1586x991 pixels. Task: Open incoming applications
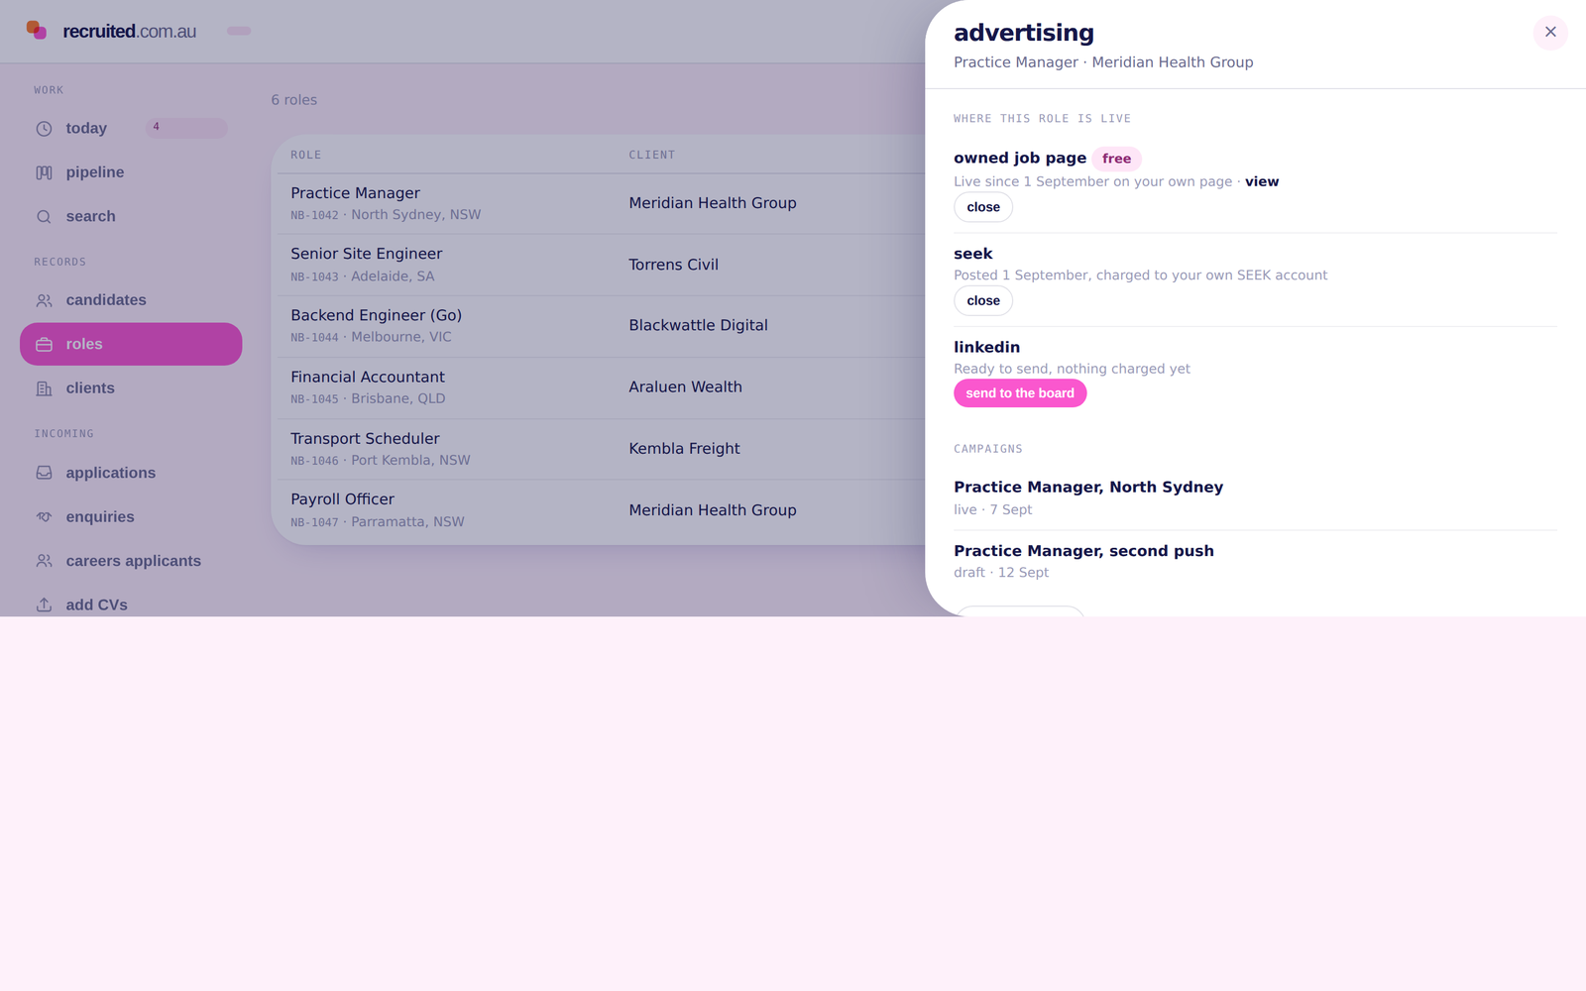(x=131, y=473)
